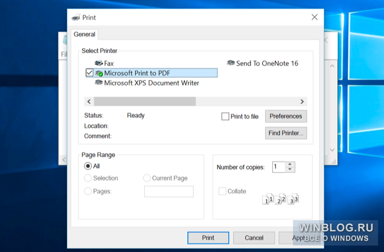The height and width of the screenshot is (252, 384).
Task: Open printer Preferences
Action: pyautogui.click(x=286, y=116)
